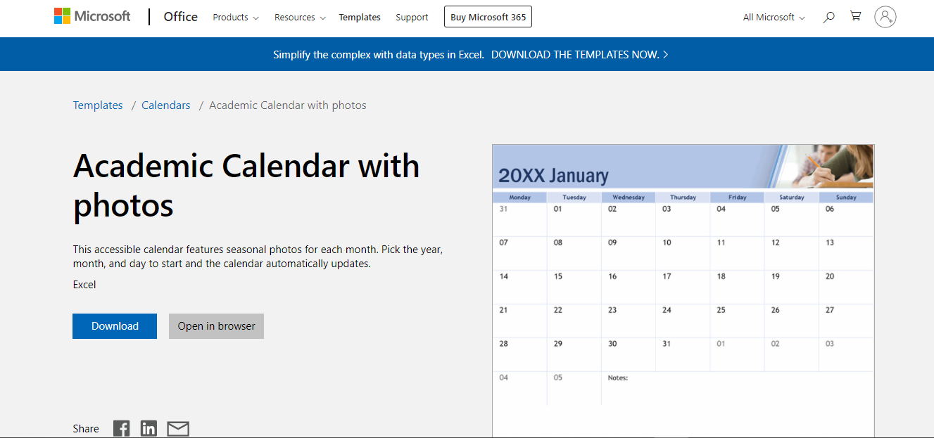The width and height of the screenshot is (934, 438).
Task: Click the account sign-in avatar
Action: [885, 17]
